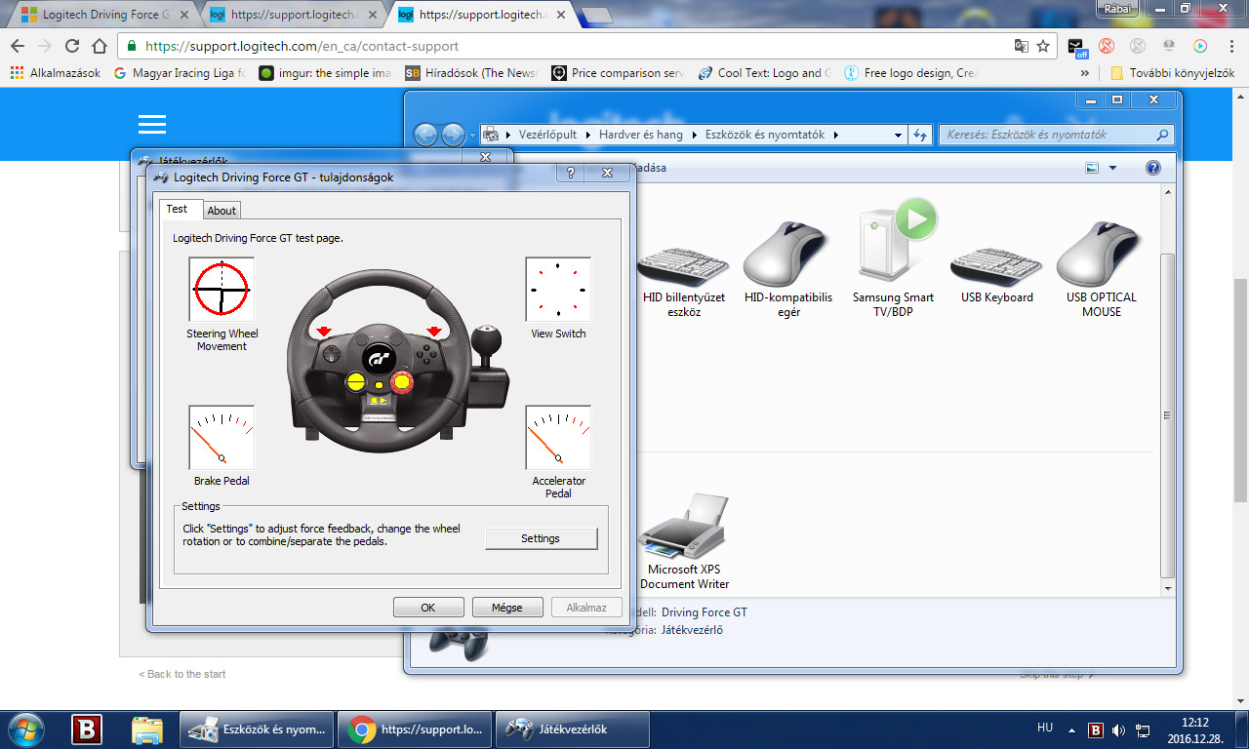
Task: Click the colorful play-button extension icon
Action: coord(1200,46)
